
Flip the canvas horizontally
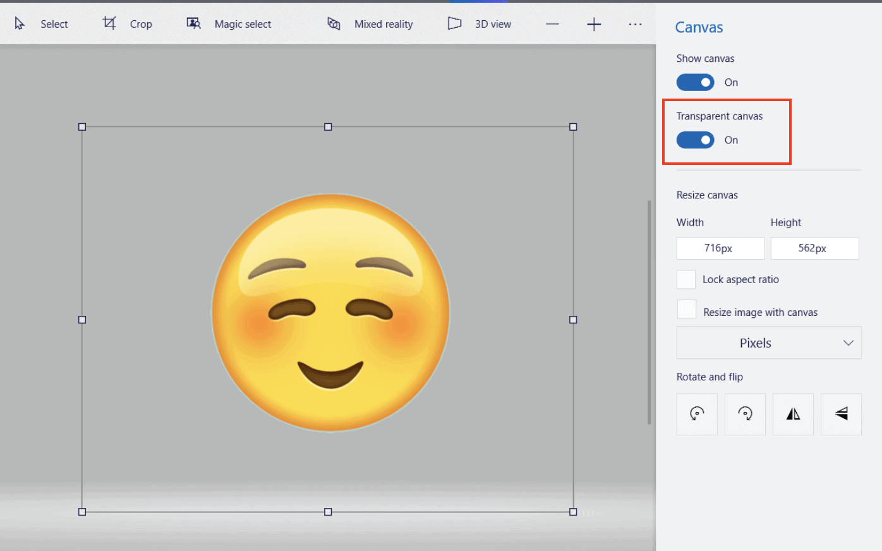(793, 414)
